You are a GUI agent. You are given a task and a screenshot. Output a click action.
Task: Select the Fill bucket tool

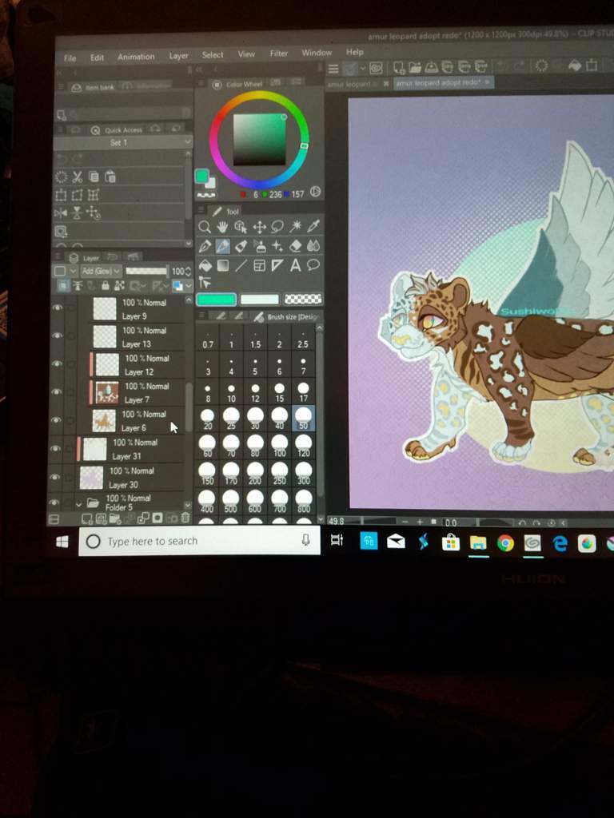point(205,265)
